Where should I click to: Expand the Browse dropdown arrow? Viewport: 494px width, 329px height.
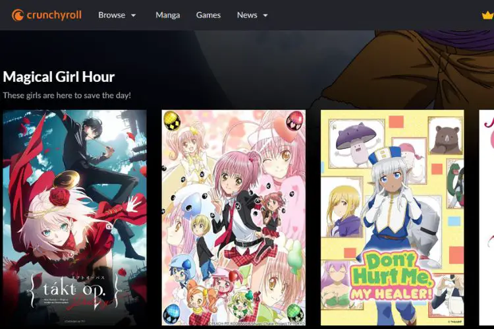133,15
